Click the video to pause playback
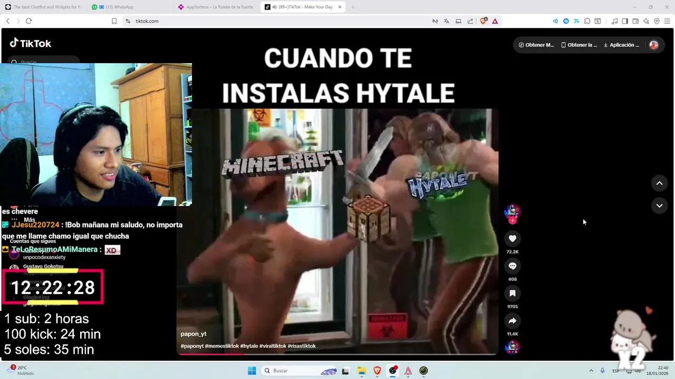This screenshot has height=379, width=675. 337,232
